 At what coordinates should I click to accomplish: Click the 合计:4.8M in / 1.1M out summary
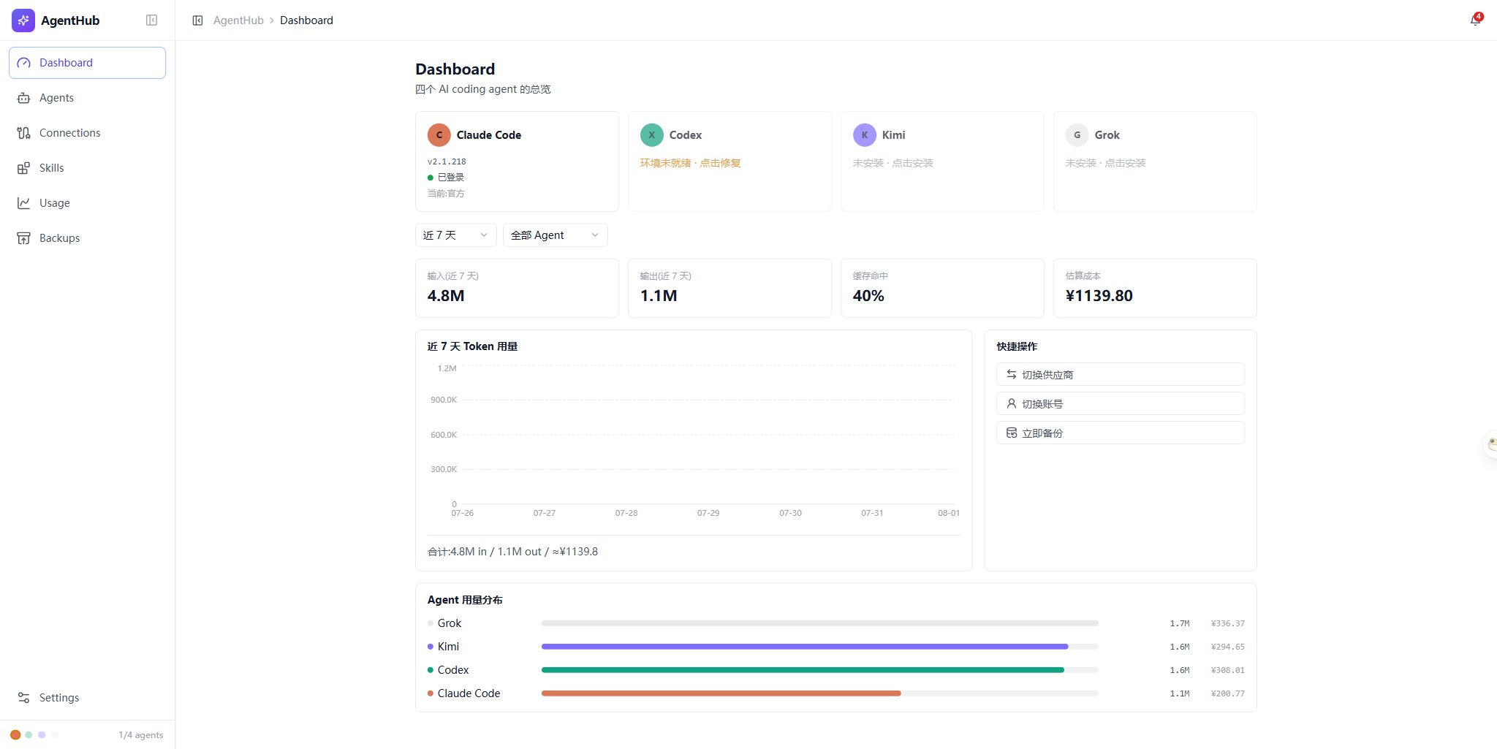(x=512, y=552)
